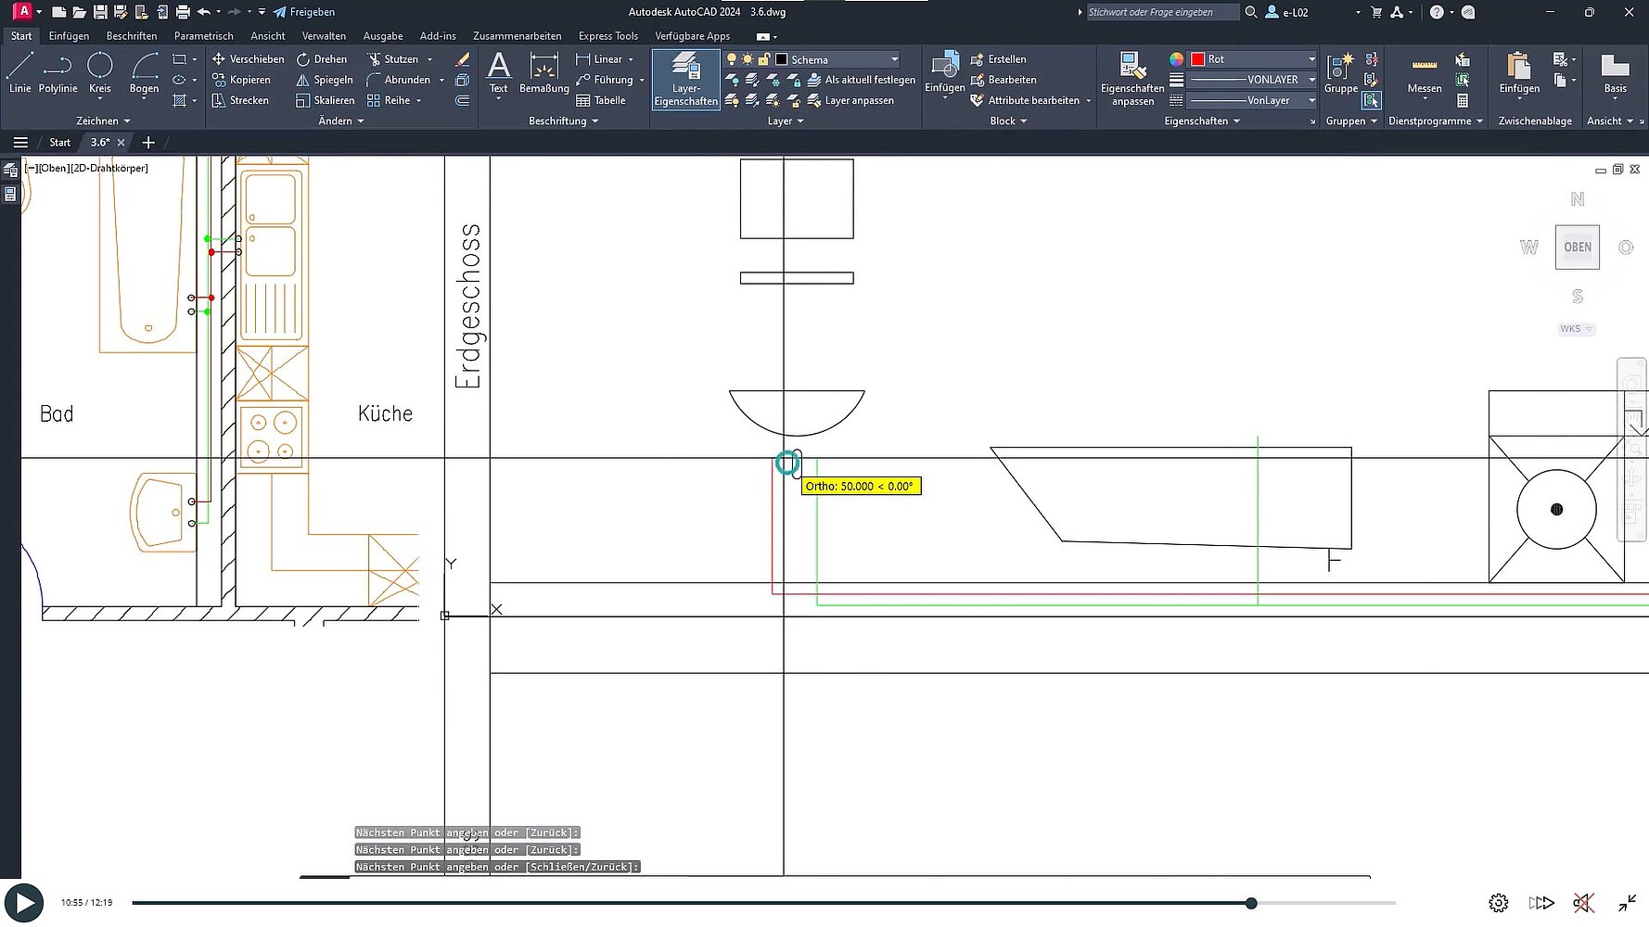Open the Beschriften ribbon tab
The height and width of the screenshot is (927, 1649).
[x=131, y=36]
